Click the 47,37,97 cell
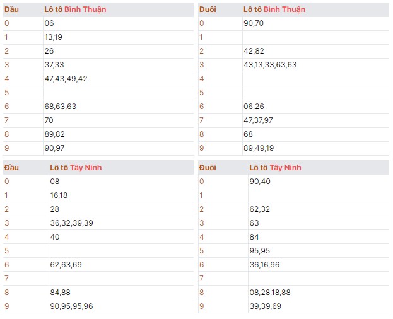The width and height of the screenshot is (393, 319). point(258,120)
